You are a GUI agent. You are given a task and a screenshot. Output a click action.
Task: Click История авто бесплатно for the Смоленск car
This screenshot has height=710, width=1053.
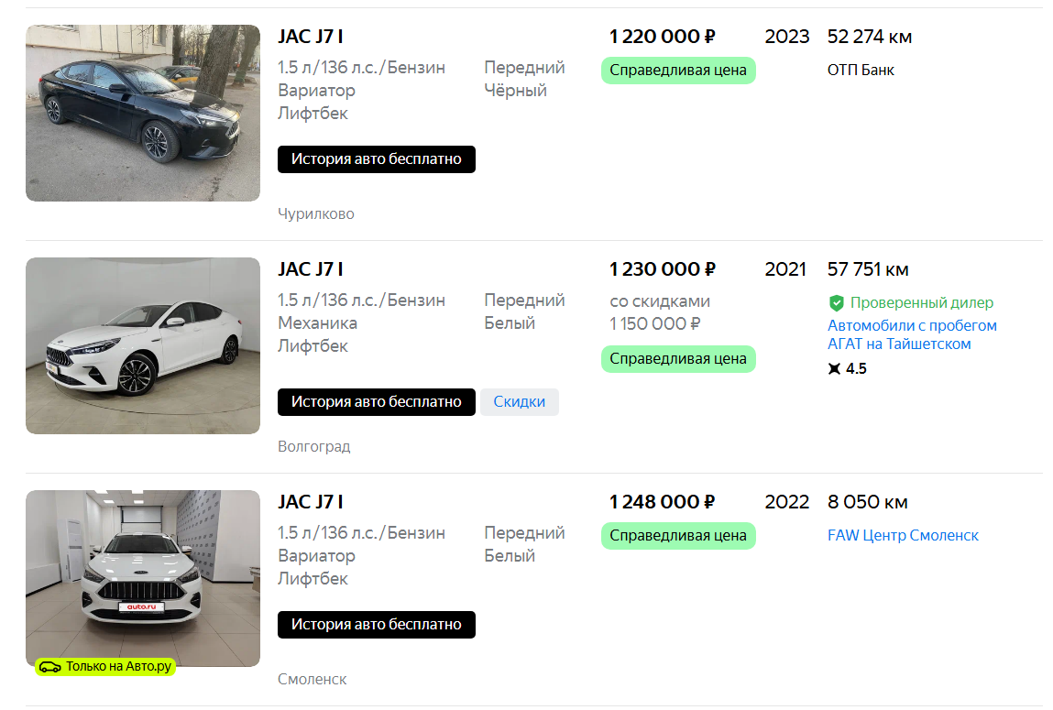[377, 625]
